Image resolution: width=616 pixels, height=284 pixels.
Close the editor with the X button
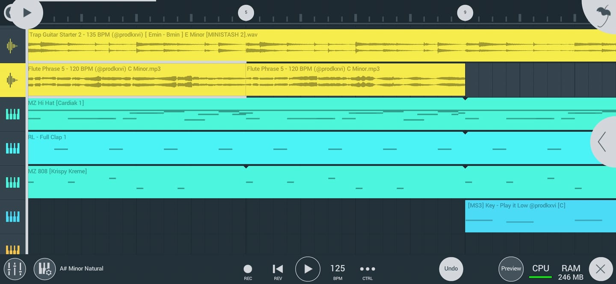click(601, 269)
